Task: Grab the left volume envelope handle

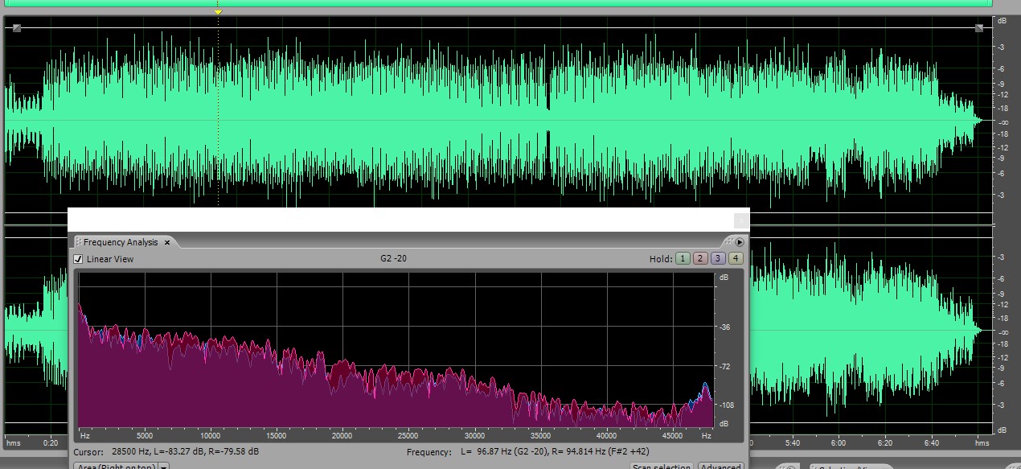Action: [x=17, y=28]
